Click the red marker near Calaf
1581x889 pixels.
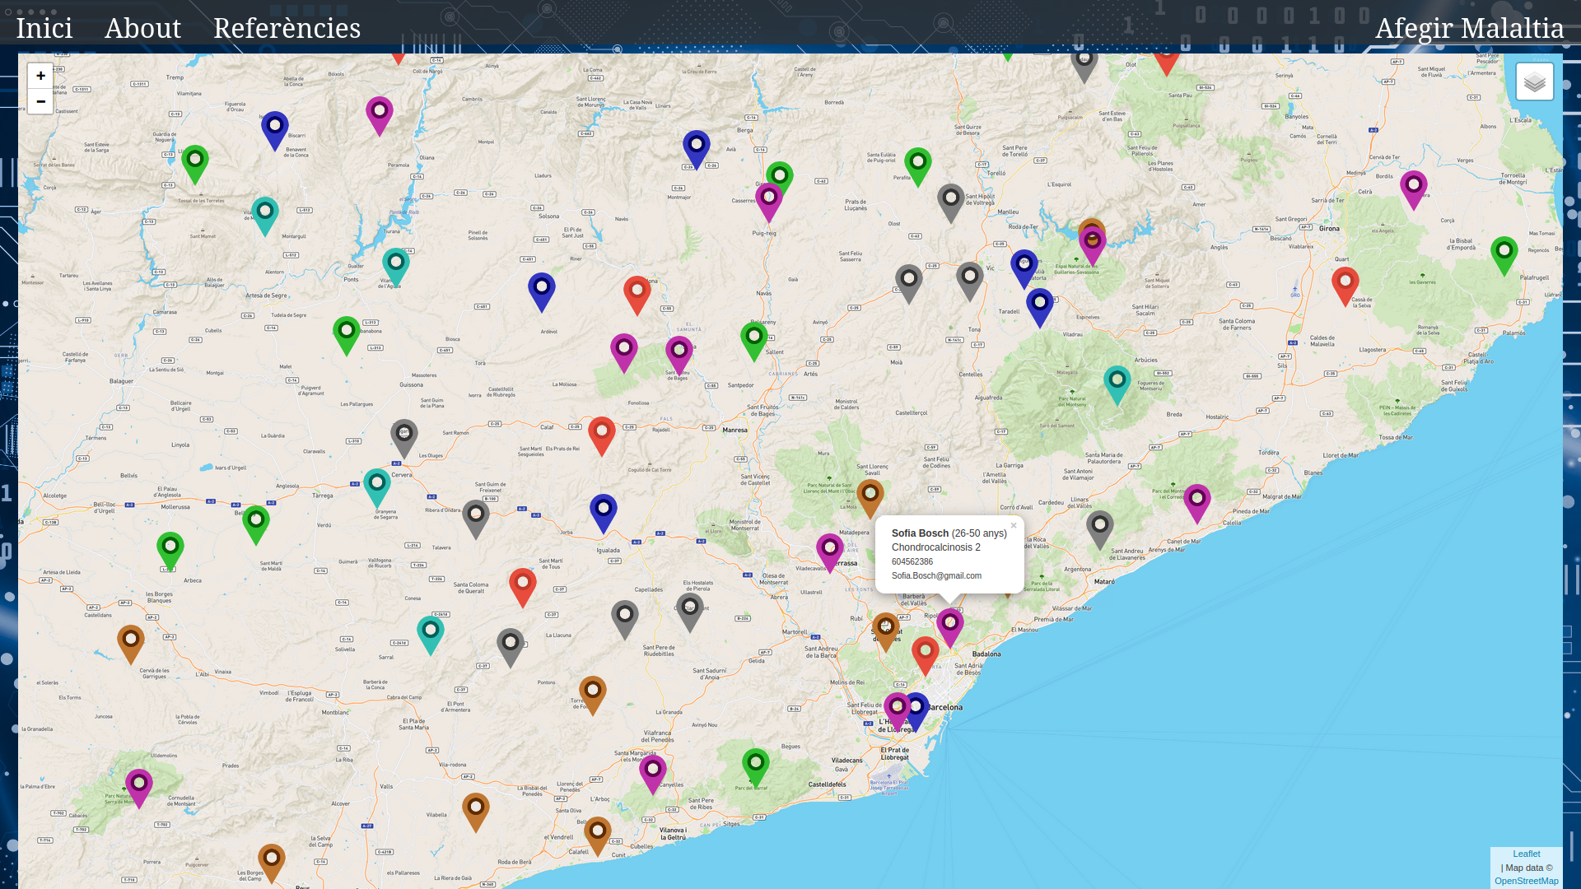601,433
